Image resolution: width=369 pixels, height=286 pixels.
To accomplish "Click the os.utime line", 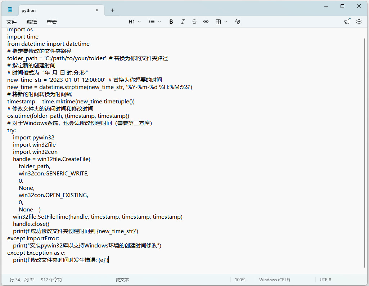I will [68, 116].
